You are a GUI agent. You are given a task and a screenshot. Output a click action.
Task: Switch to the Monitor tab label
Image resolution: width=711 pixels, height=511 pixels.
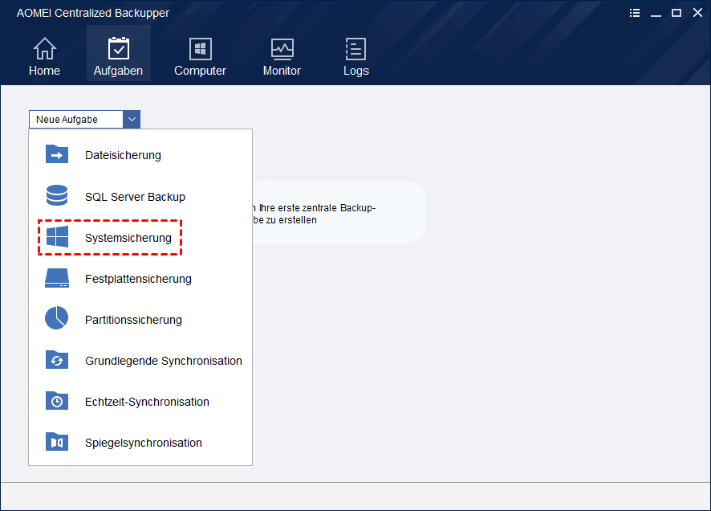(282, 71)
